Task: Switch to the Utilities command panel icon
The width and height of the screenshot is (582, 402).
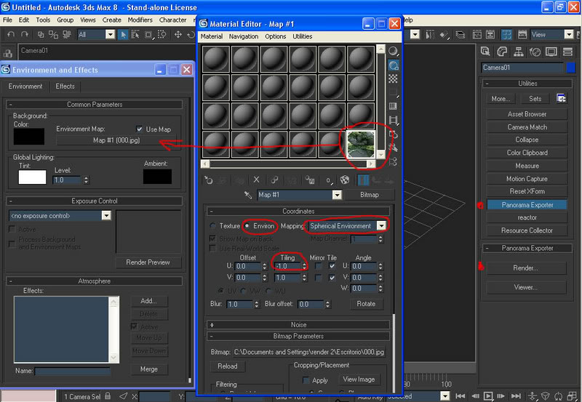Action: click(x=567, y=52)
